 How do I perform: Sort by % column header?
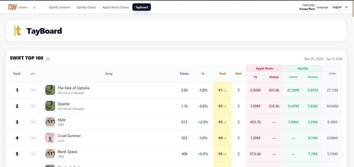pyautogui.click(x=203, y=74)
